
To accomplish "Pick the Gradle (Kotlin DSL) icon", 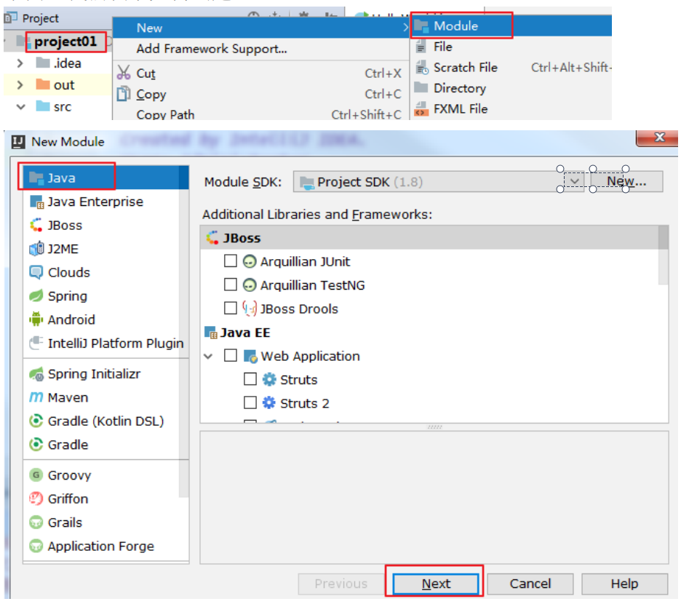I will [x=36, y=421].
